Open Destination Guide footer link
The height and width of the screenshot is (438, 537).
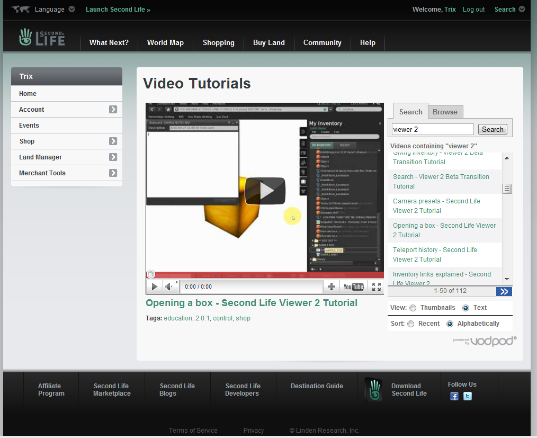click(x=317, y=386)
